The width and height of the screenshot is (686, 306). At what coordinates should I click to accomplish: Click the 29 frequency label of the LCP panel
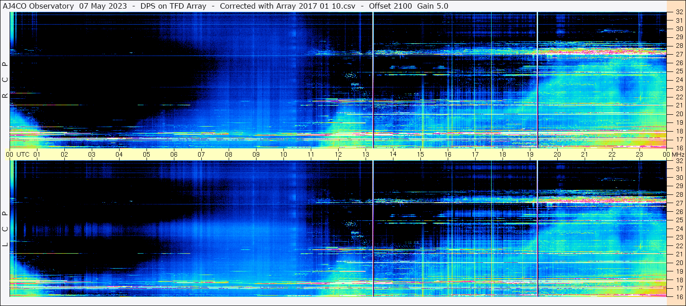coord(679,186)
